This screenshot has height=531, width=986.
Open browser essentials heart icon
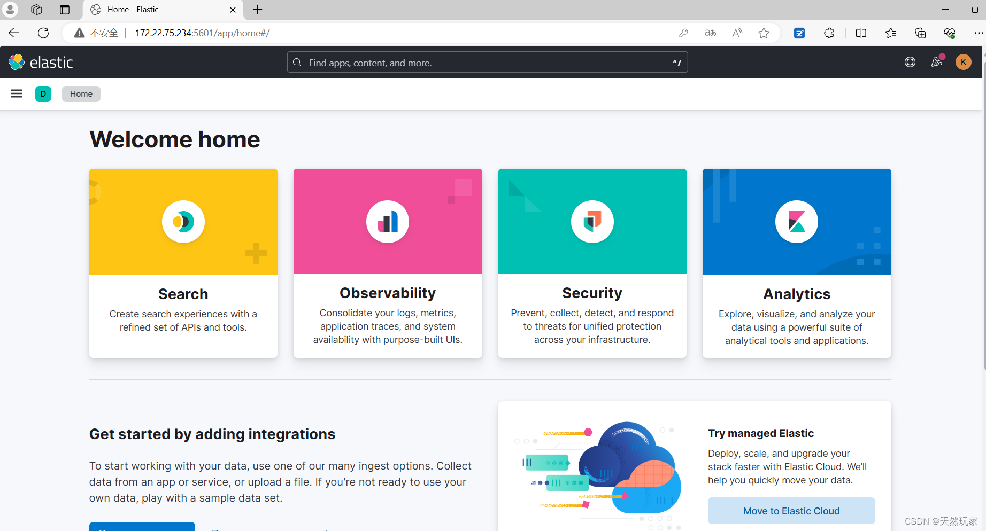point(950,33)
